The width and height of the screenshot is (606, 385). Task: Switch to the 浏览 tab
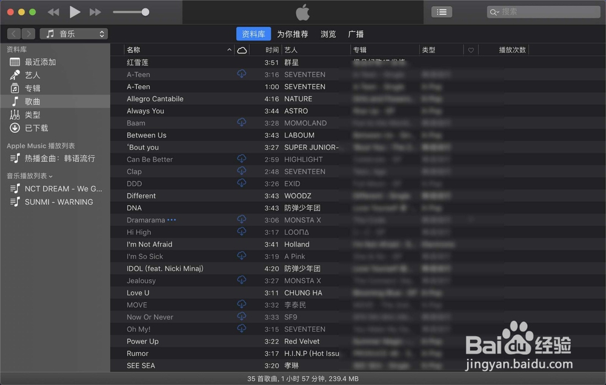tap(328, 34)
